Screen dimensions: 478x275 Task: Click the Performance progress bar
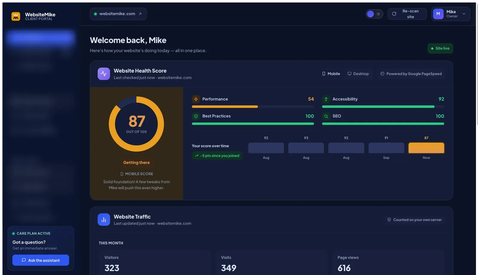click(253, 107)
